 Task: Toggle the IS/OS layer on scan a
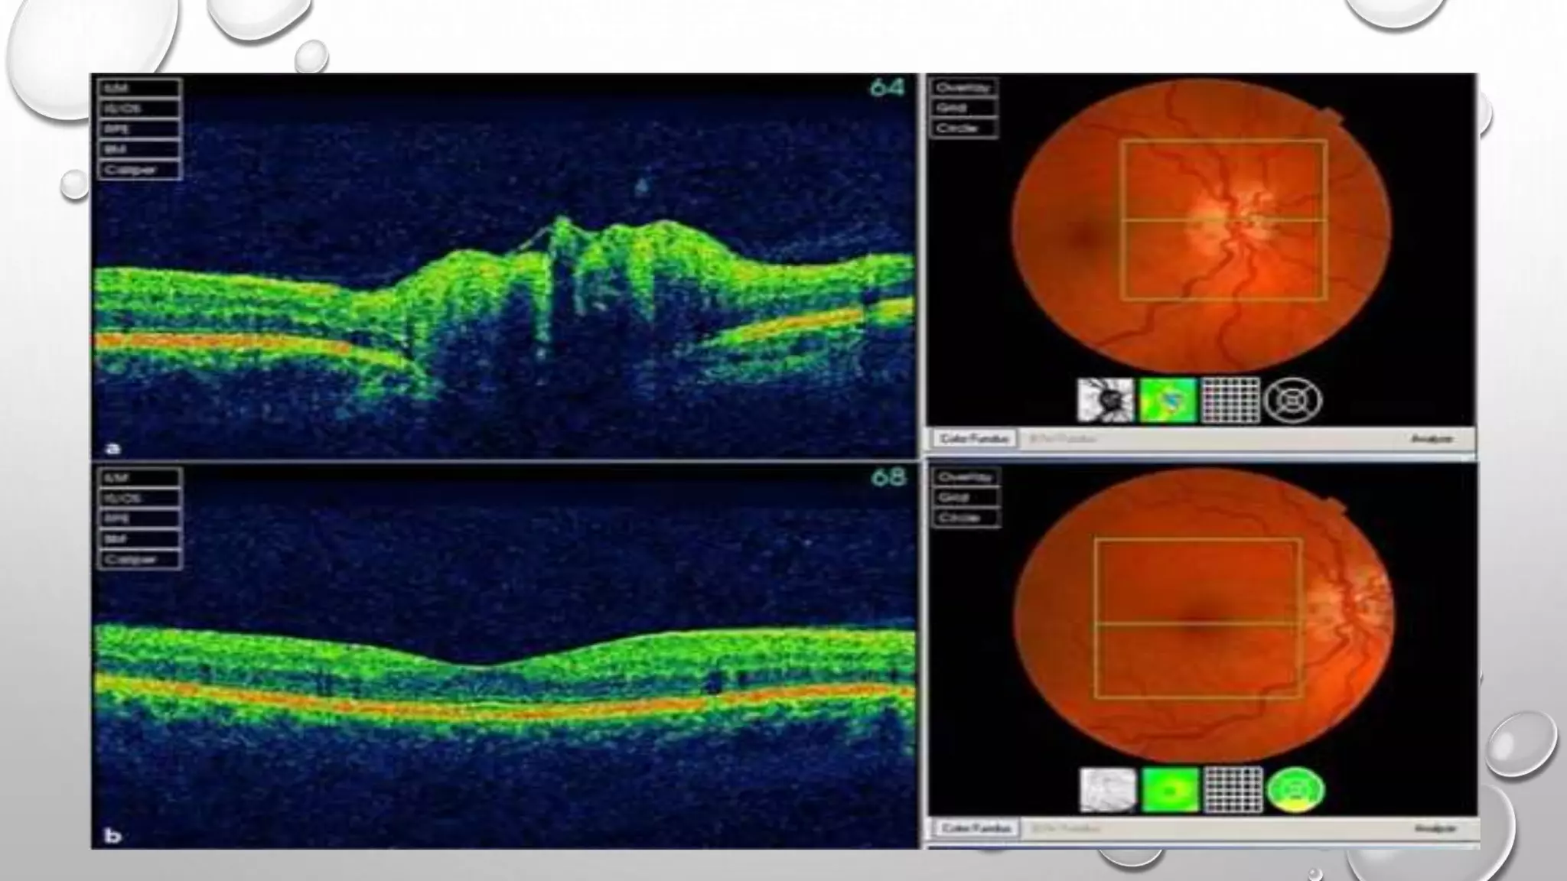pos(139,109)
